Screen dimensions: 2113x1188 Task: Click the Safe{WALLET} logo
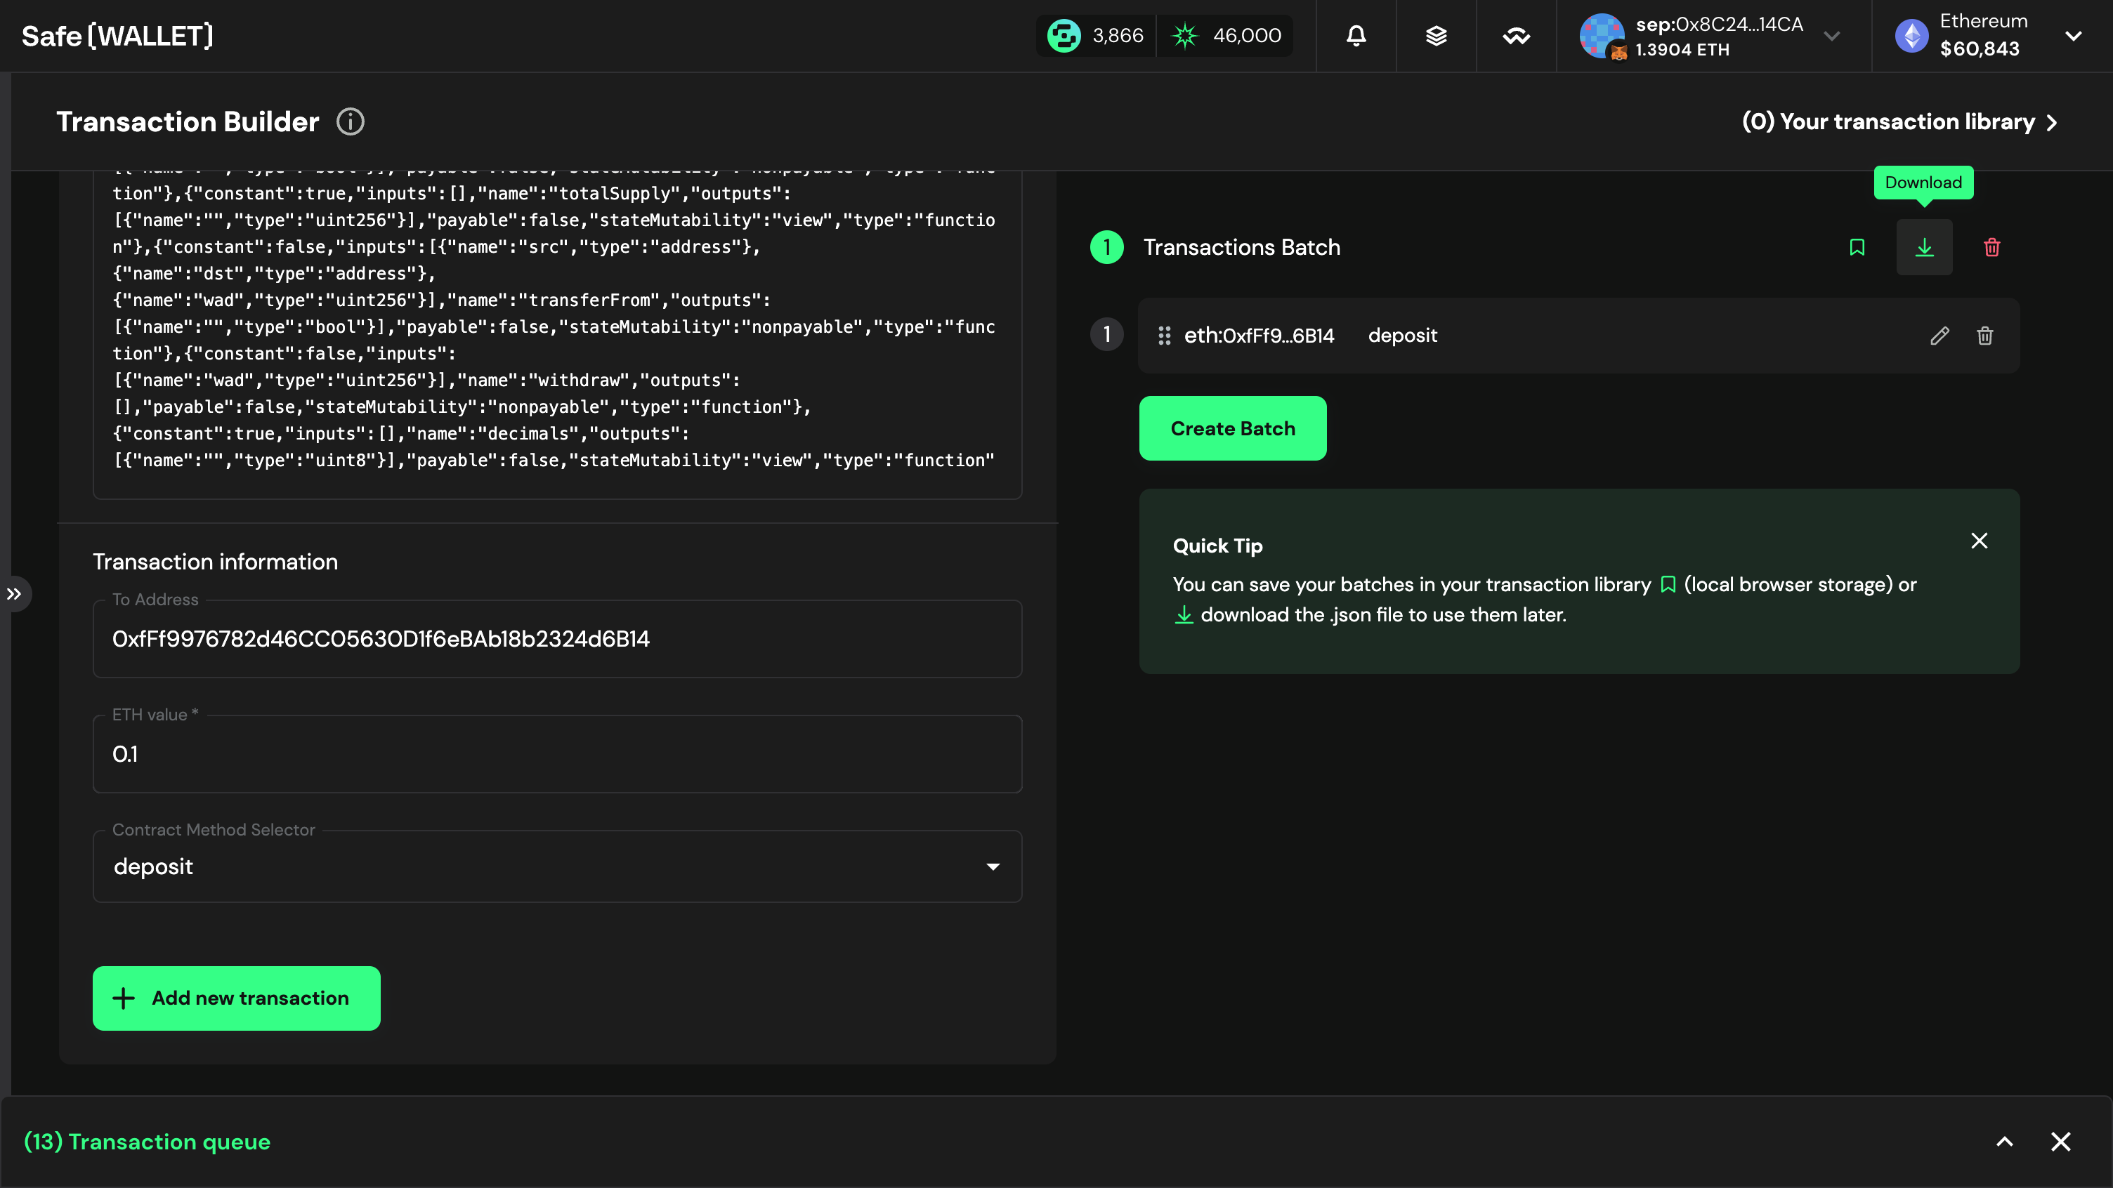117,36
